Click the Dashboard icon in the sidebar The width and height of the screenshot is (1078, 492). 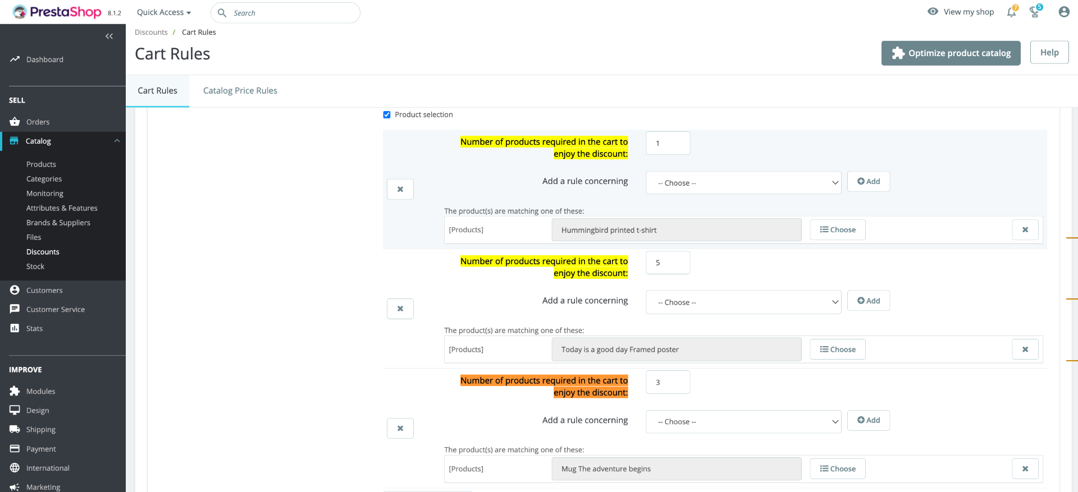15,59
